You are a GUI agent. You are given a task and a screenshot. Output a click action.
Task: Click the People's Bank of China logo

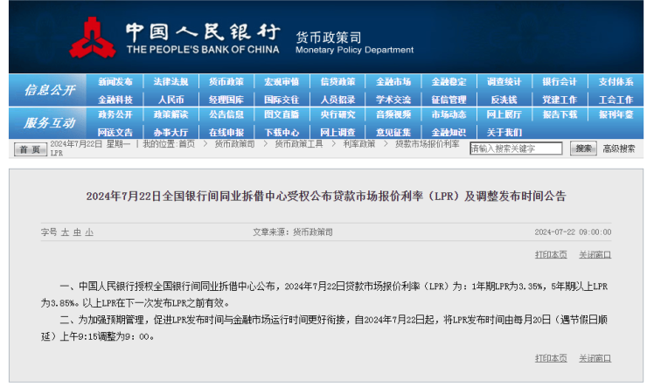[91, 38]
